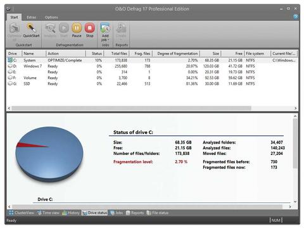Stop the current defragmentation
Viewport: 304px width, 229px height.
pyautogui.click(x=90, y=30)
